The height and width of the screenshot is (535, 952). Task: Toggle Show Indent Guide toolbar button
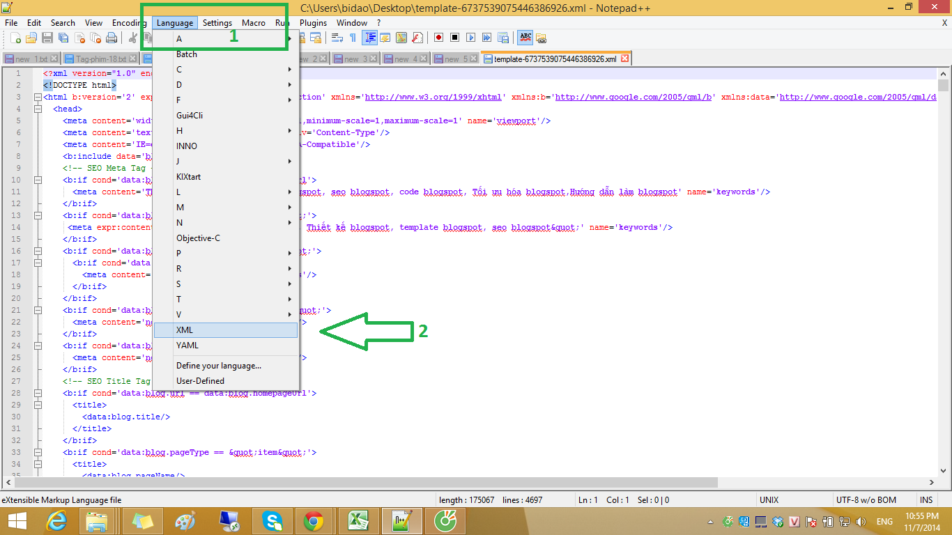(x=369, y=38)
